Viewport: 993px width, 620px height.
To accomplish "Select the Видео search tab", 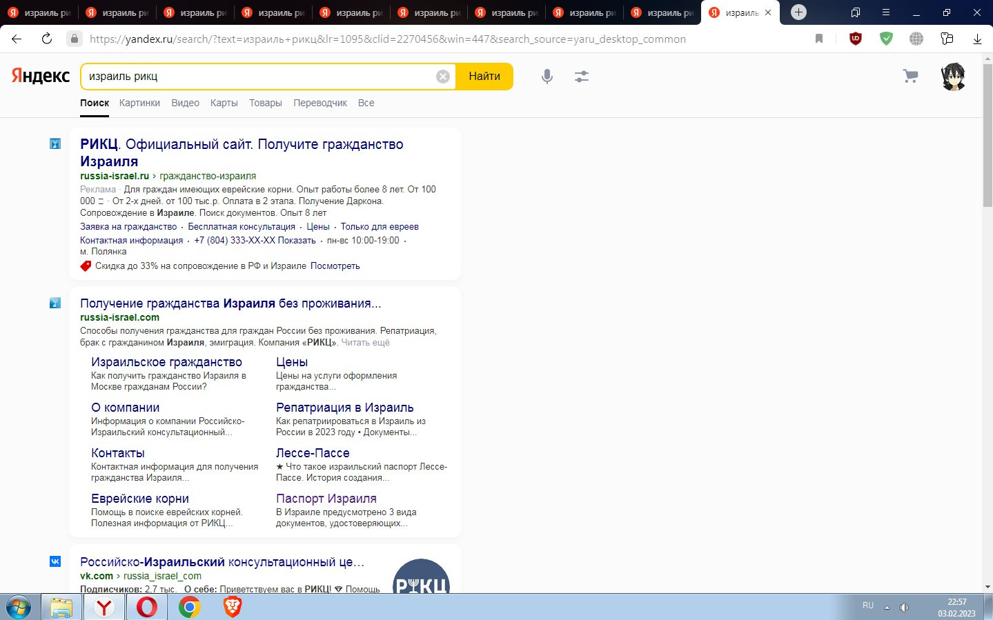I will point(185,103).
